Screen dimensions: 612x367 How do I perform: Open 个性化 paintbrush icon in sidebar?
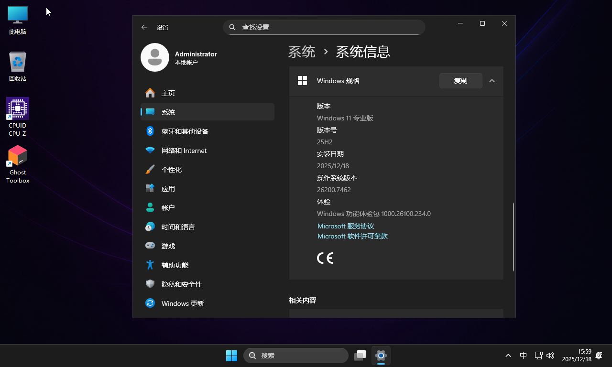pyautogui.click(x=150, y=170)
